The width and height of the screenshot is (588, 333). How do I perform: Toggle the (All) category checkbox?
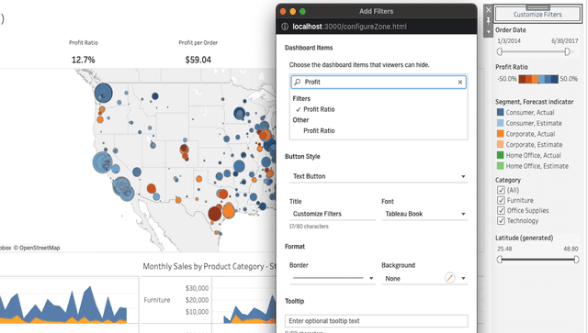(x=501, y=190)
